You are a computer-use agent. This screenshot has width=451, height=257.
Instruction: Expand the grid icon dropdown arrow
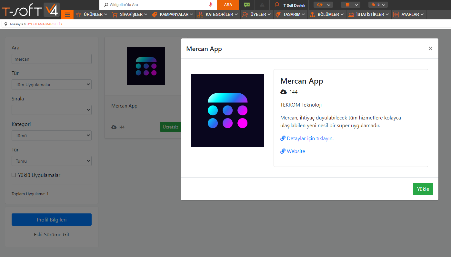coord(356,5)
